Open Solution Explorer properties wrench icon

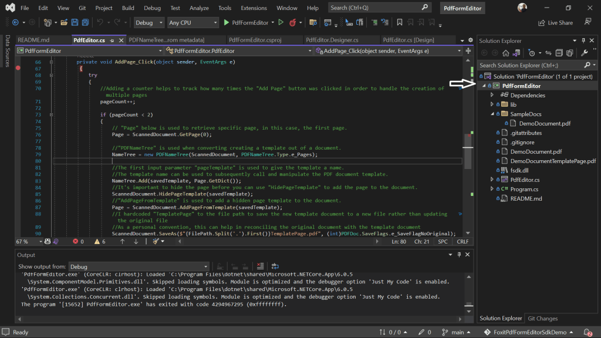[584, 53]
